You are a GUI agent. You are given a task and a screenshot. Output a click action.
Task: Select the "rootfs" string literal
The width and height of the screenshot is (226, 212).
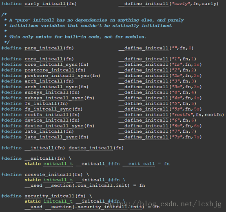183,115
